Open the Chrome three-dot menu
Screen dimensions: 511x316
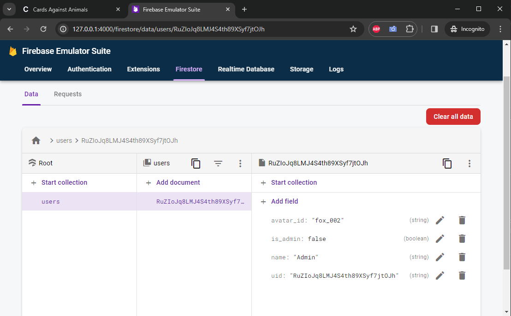click(500, 29)
